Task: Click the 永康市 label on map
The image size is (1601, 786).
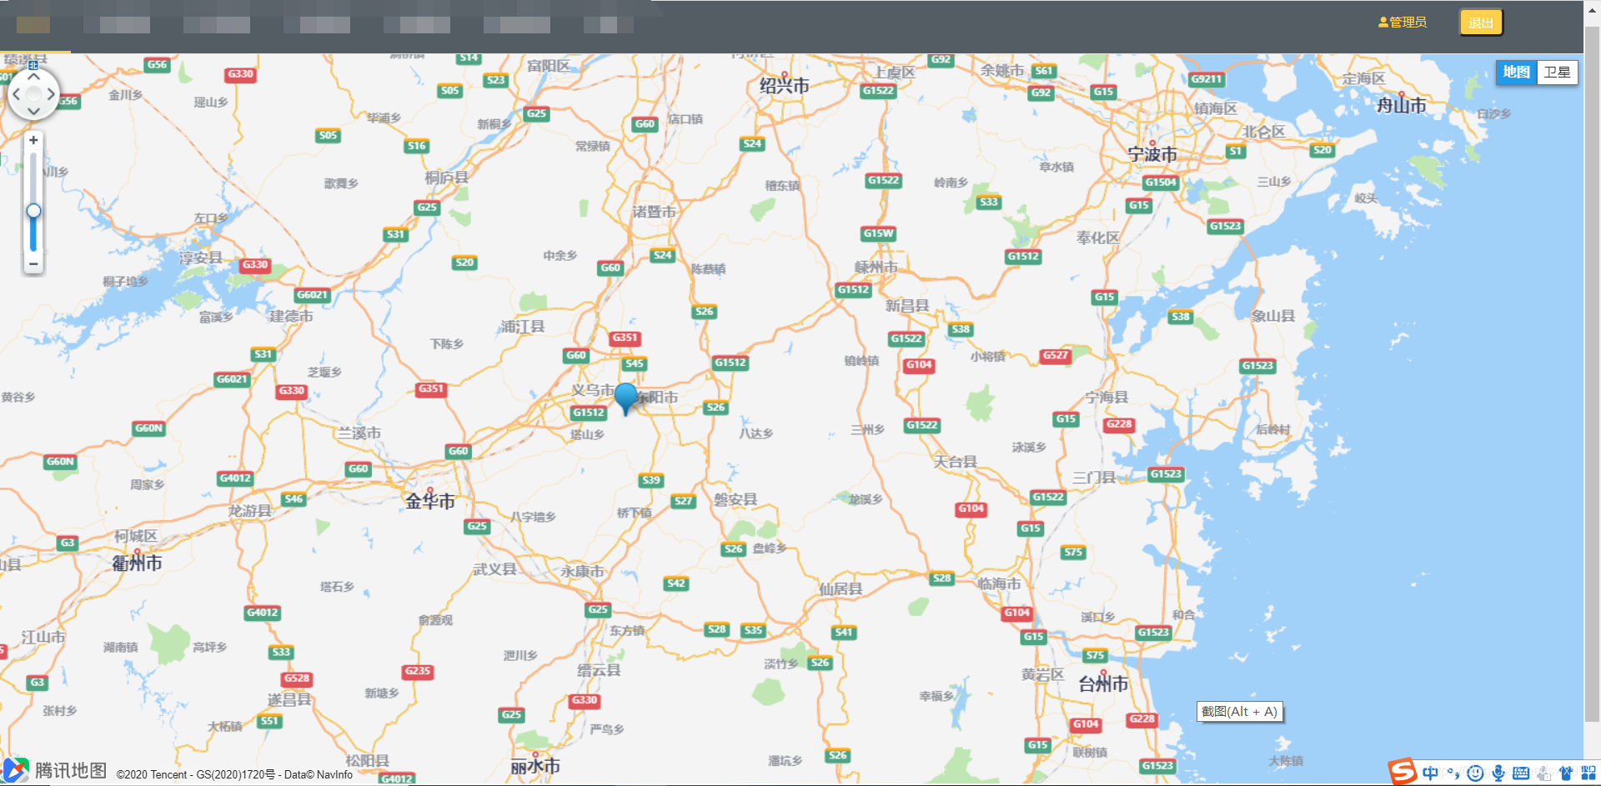Action: pos(582,571)
